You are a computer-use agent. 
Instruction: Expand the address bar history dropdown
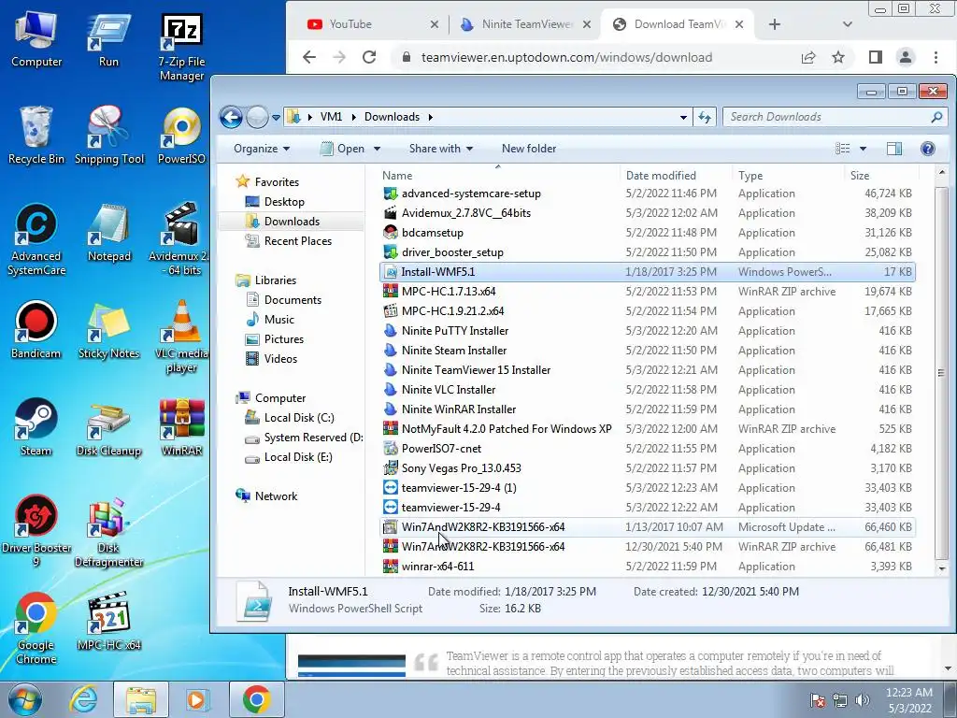(x=683, y=117)
